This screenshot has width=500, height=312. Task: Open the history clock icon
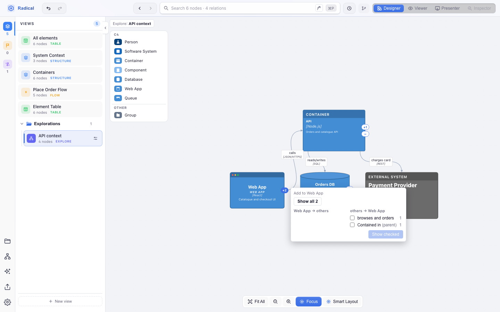349,8
